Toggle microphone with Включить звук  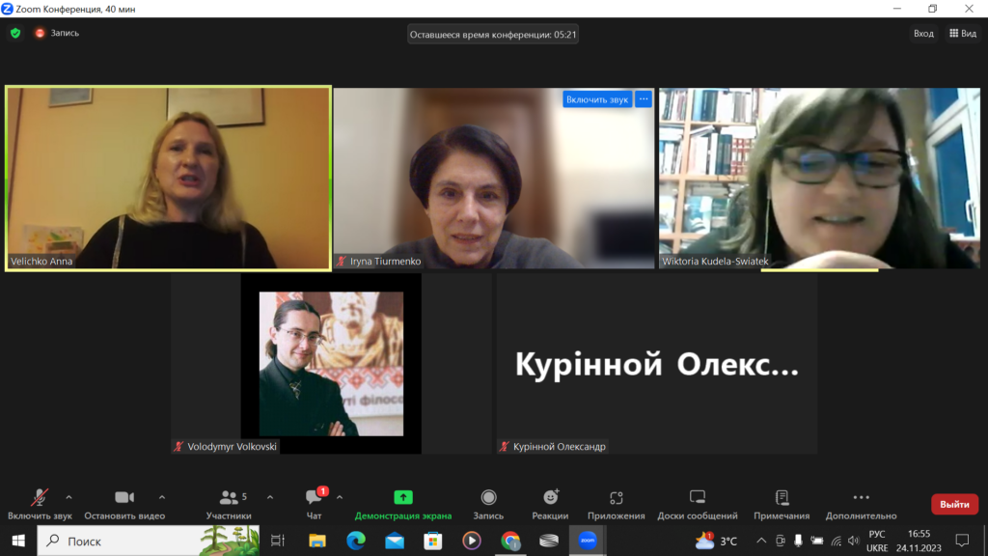pyautogui.click(x=40, y=504)
